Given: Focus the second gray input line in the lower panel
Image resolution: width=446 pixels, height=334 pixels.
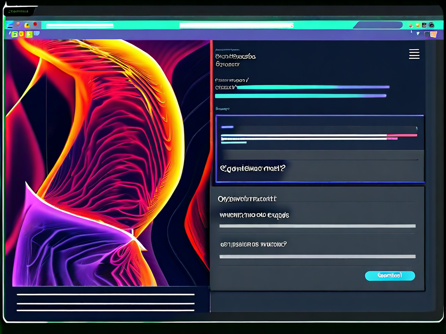Looking at the screenshot, I should [x=318, y=257].
